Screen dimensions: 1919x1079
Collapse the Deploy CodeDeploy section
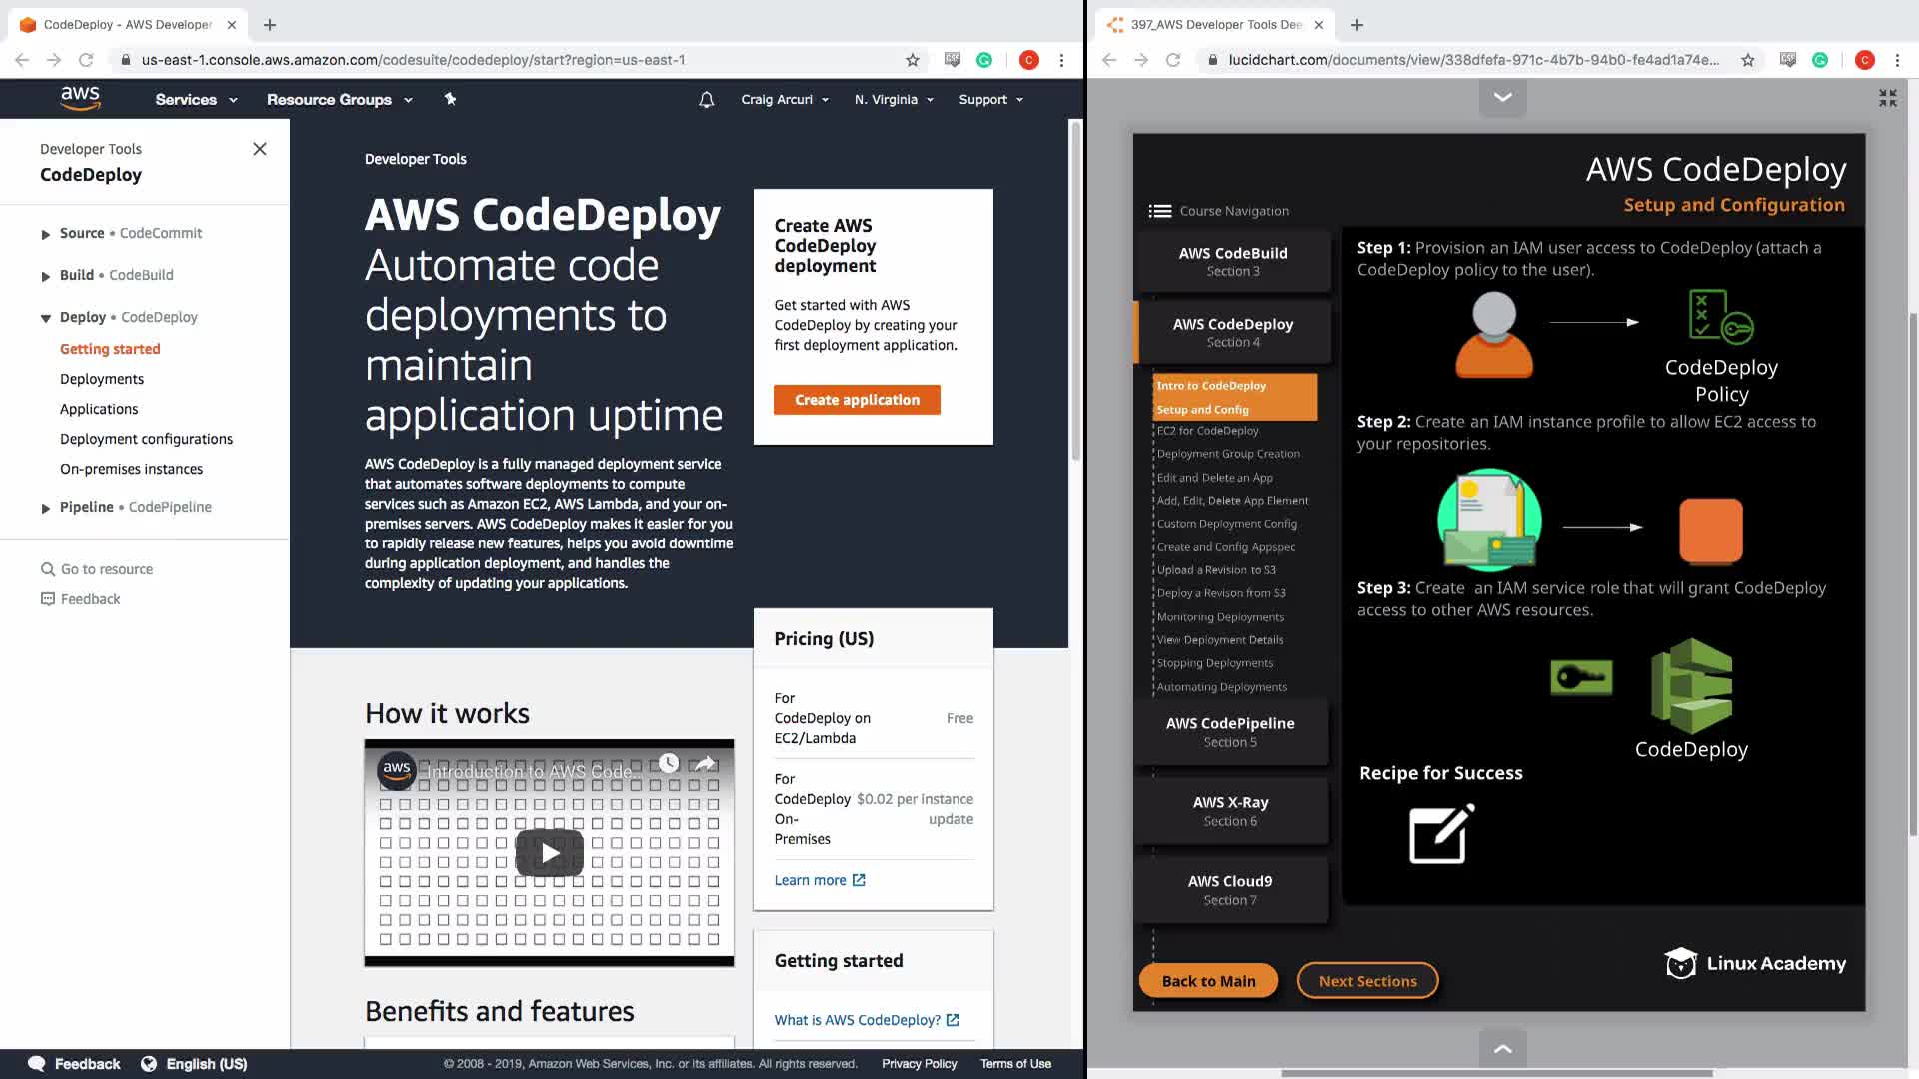[x=46, y=318]
